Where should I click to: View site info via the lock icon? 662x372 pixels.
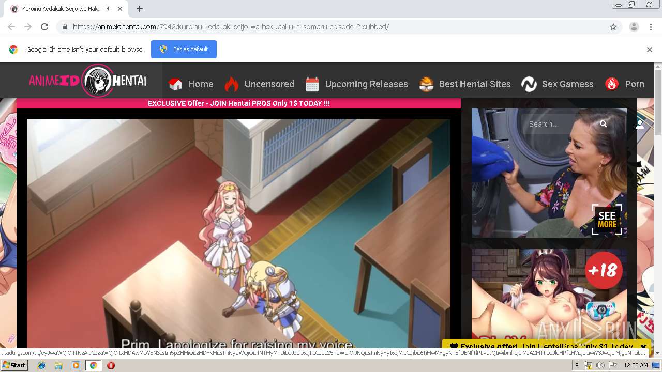pyautogui.click(x=65, y=27)
